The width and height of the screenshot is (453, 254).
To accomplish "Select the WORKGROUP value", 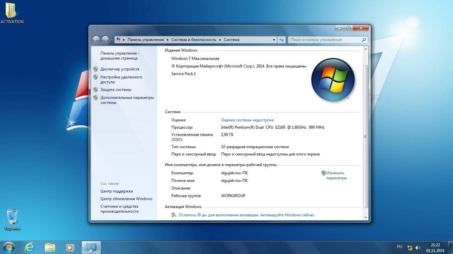I will coord(233,196).
